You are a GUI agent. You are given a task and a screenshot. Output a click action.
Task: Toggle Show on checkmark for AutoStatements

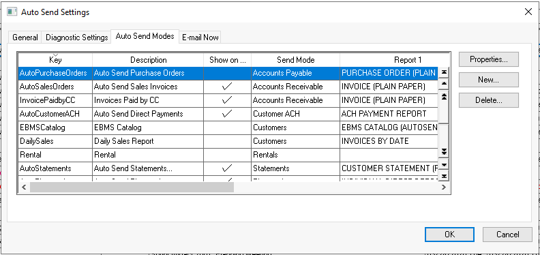tap(227, 168)
